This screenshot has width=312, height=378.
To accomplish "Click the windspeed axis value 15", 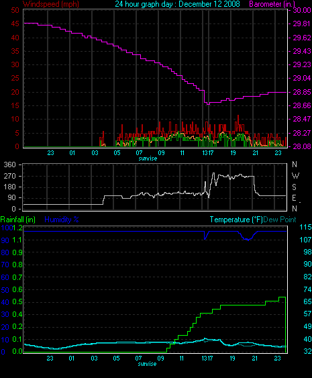I will 15,105.
